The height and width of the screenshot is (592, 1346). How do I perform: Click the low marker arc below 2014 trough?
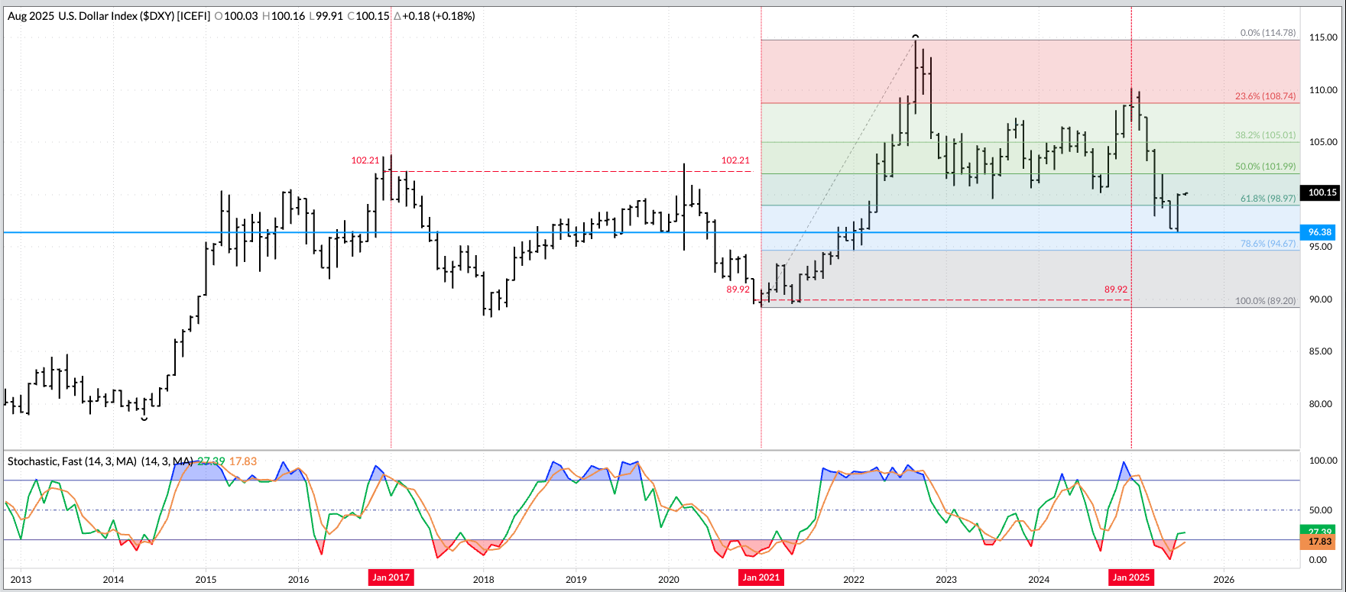pyautogui.click(x=144, y=419)
